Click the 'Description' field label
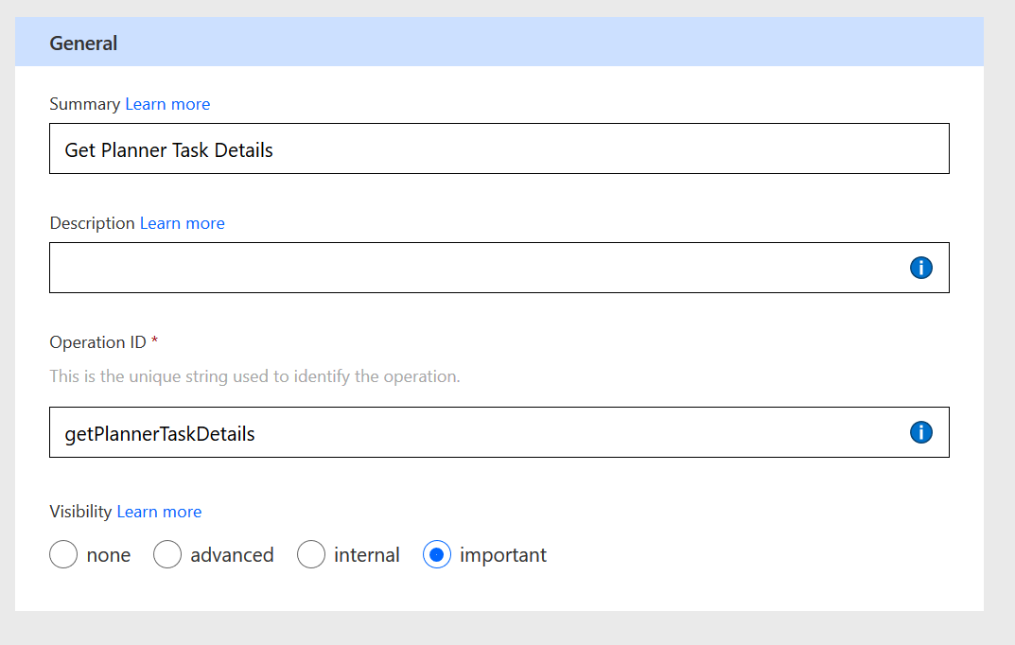This screenshot has height=645, width=1015. click(92, 223)
